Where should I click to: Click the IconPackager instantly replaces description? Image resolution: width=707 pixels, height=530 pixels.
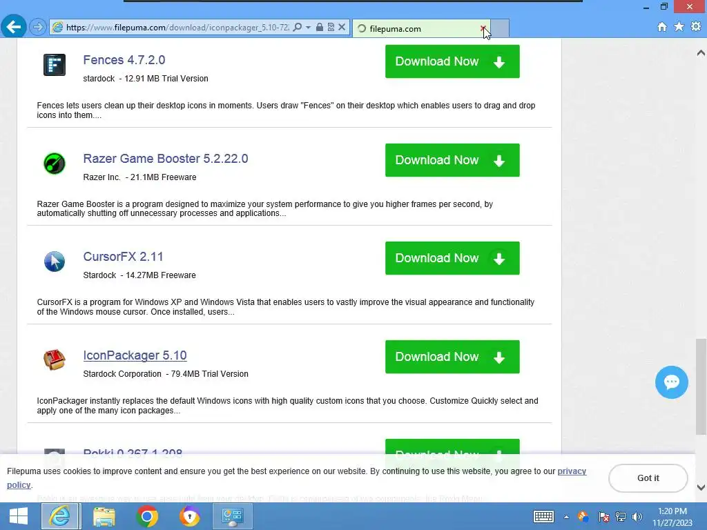(x=287, y=406)
